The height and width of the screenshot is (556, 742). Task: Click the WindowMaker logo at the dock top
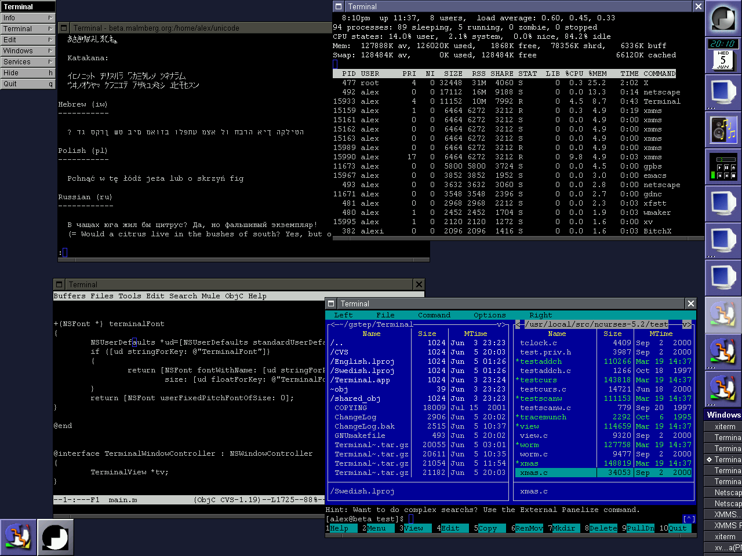723,18
